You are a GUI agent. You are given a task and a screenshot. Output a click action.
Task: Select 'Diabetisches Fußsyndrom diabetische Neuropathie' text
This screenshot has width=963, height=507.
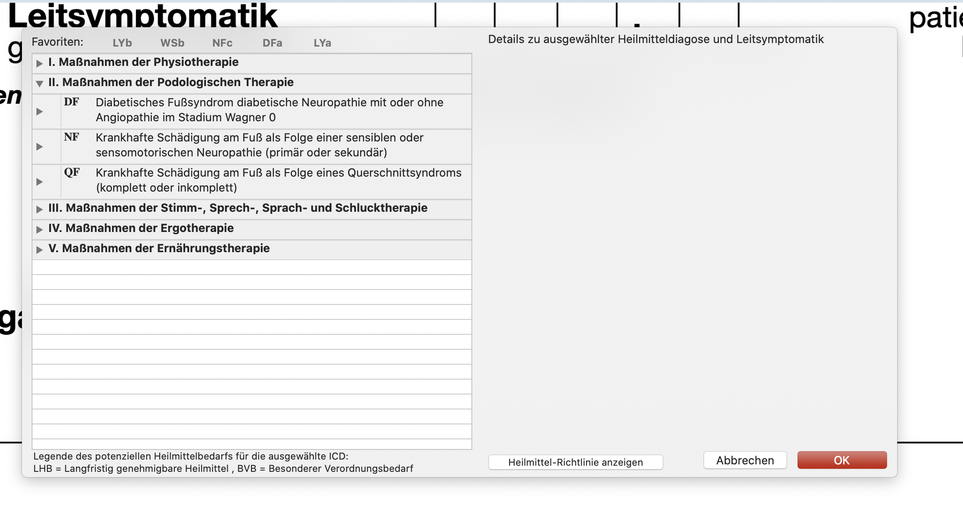click(269, 110)
